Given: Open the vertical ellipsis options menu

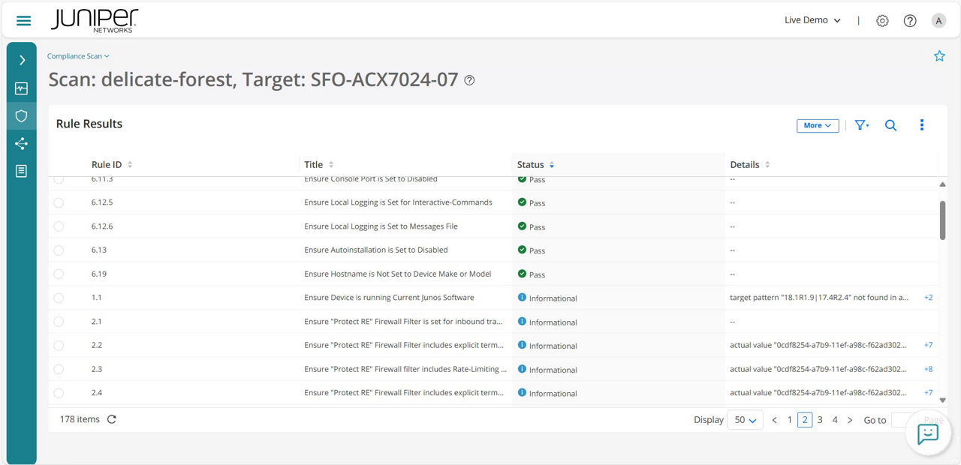Looking at the screenshot, I should 922,125.
